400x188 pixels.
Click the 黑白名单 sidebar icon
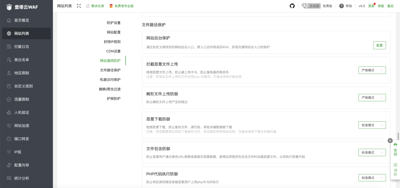[x=9, y=60]
